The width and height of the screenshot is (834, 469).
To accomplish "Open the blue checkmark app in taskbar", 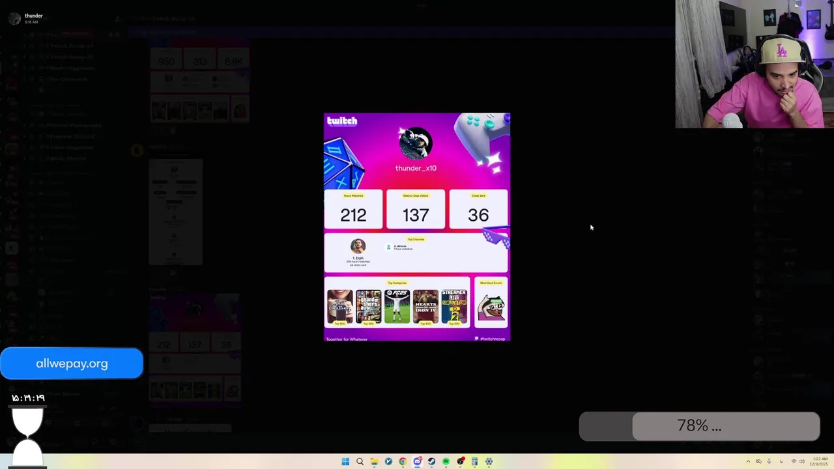I will coord(388,461).
